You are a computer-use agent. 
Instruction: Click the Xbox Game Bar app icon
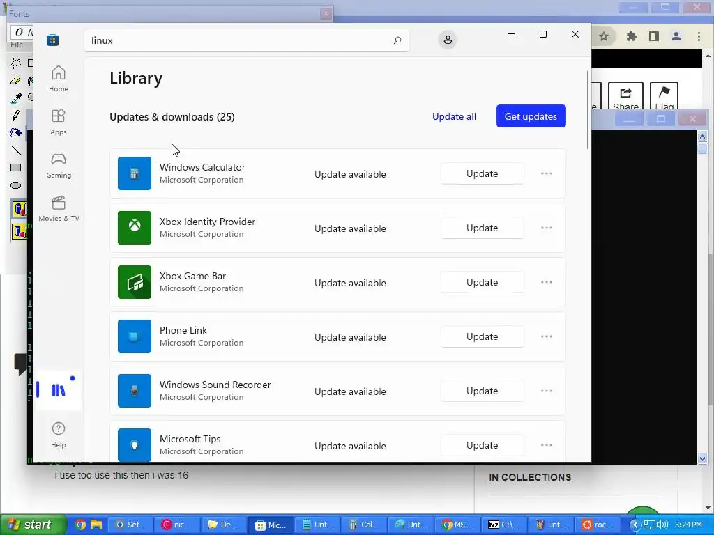click(135, 282)
